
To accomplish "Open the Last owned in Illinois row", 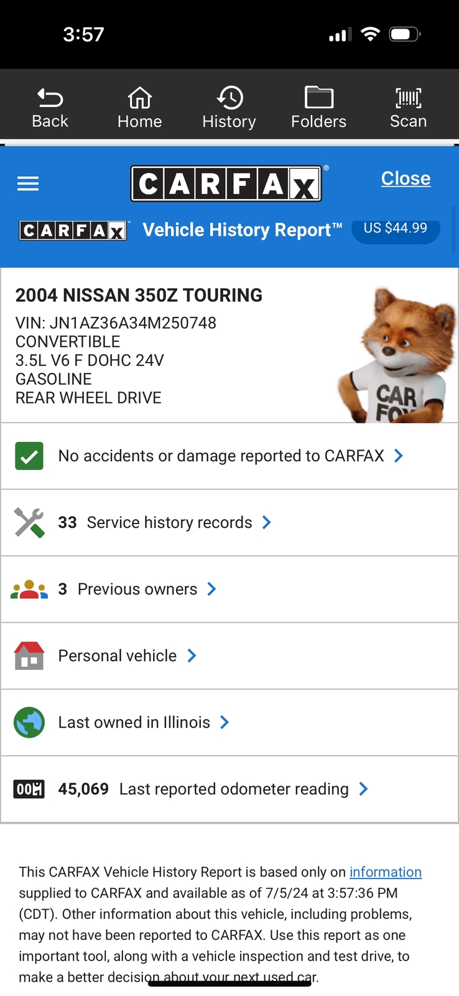I will pos(134,723).
